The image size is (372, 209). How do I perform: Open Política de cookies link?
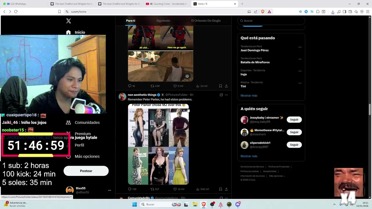tap(249, 171)
